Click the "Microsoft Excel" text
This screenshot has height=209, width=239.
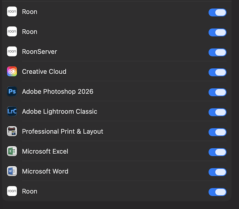click(x=45, y=152)
